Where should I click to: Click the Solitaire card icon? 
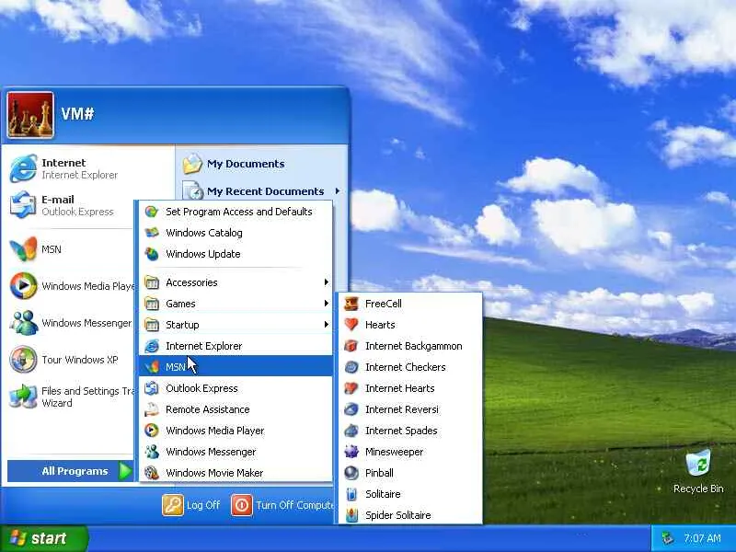tap(351, 494)
